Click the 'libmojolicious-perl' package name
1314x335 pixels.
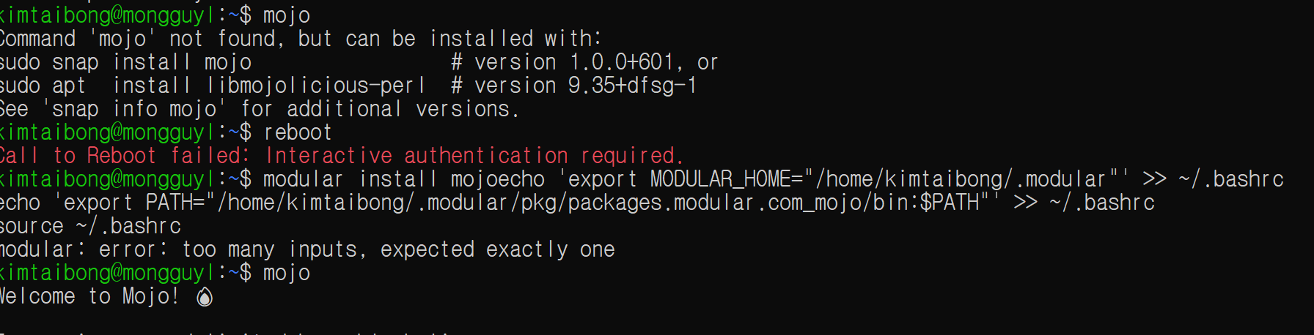point(316,86)
